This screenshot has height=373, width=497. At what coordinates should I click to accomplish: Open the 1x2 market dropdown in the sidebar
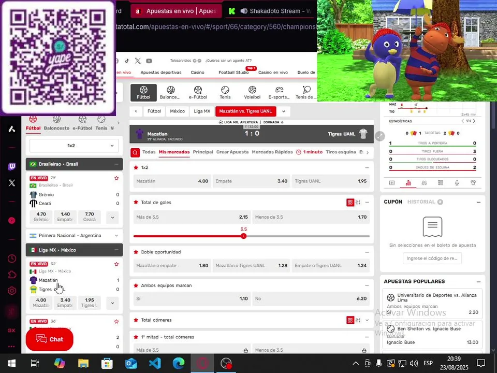[x=74, y=146]
